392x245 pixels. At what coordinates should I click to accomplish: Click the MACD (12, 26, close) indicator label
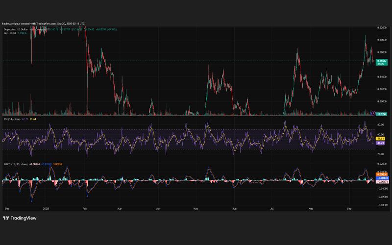click(x=16, y=164)
